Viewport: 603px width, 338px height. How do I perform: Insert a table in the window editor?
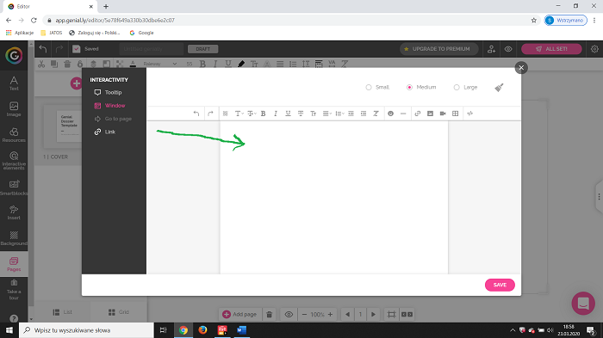click(x=456, y=114)
